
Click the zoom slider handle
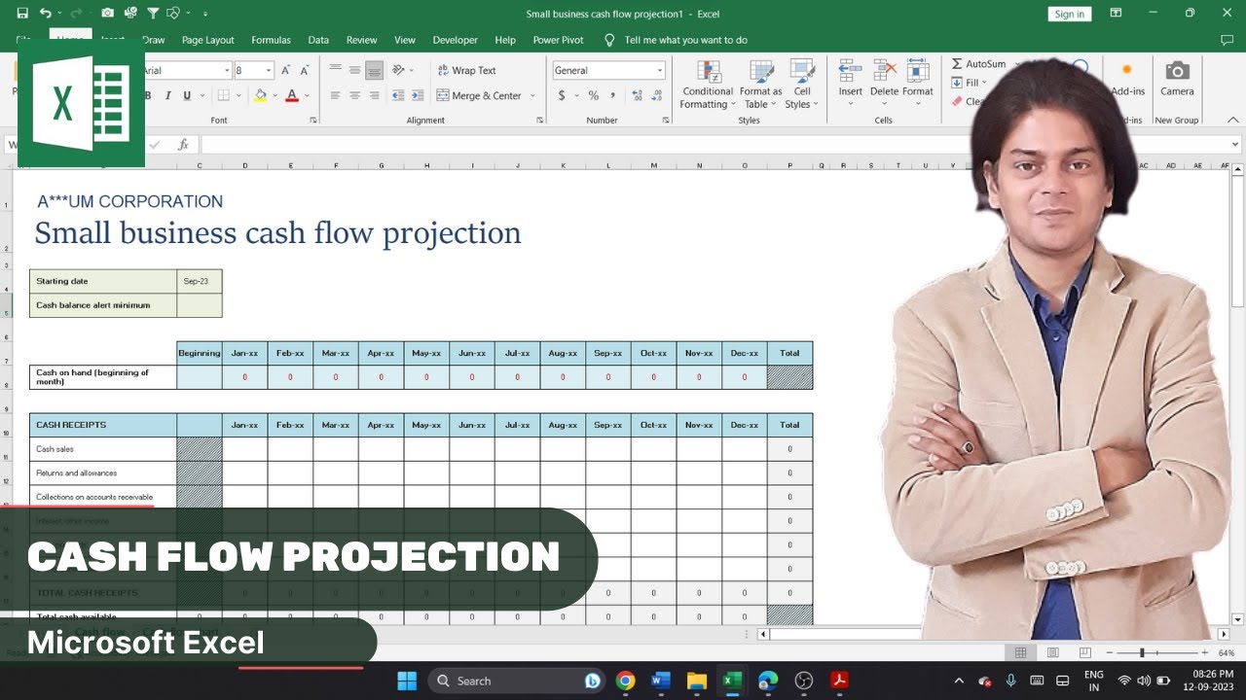click(1142, 652)
